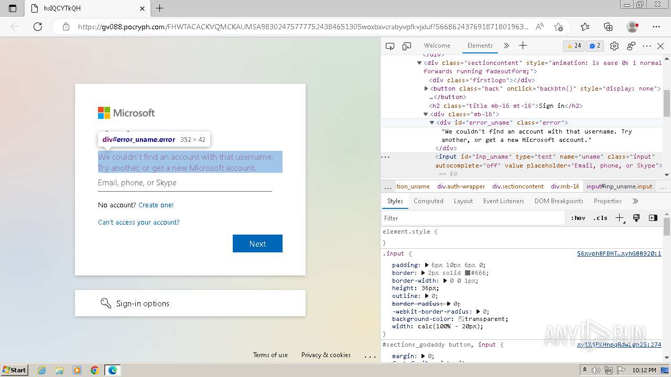This screenshot has width=671, height=377.
Task: Open the xy1XjPKHnpqRdwLgh25:274 source link
Action: [619, 345]
